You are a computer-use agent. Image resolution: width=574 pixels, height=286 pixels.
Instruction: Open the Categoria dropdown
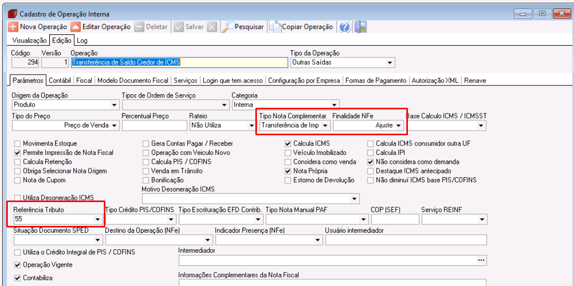(x=334, y=105)
